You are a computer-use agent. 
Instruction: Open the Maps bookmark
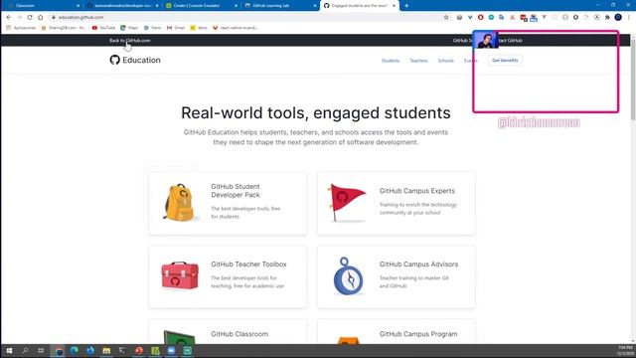click(x=129, y=28)
